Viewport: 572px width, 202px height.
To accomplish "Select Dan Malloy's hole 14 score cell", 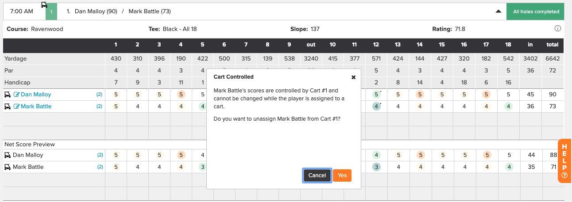I will click(x=419, y=95).
